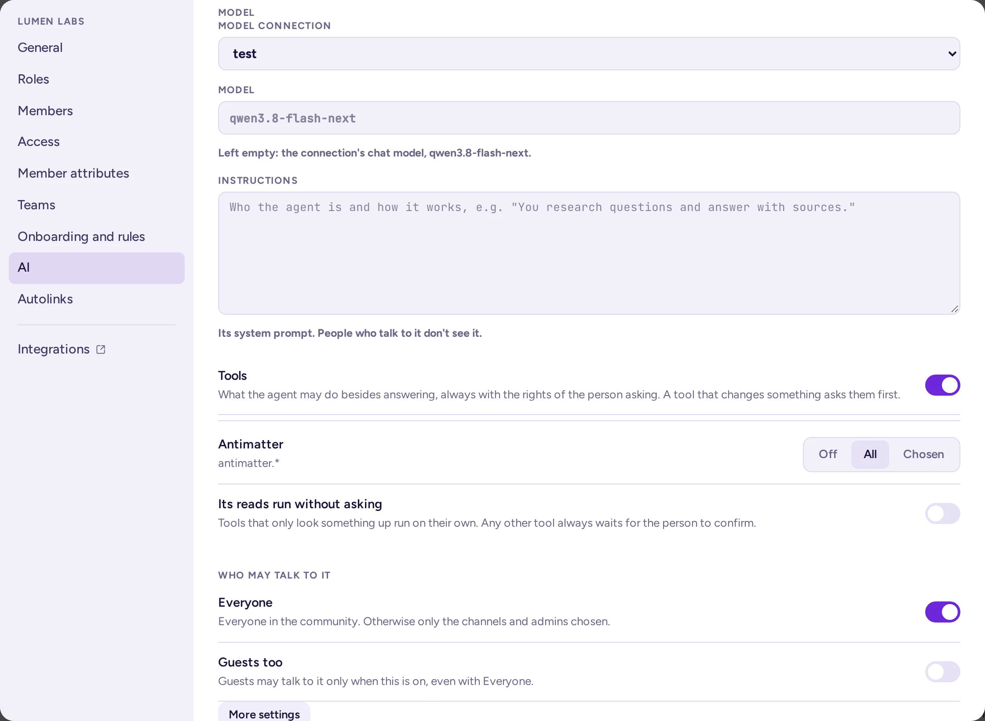Set Antimatter tools to Off

[828, 454]
